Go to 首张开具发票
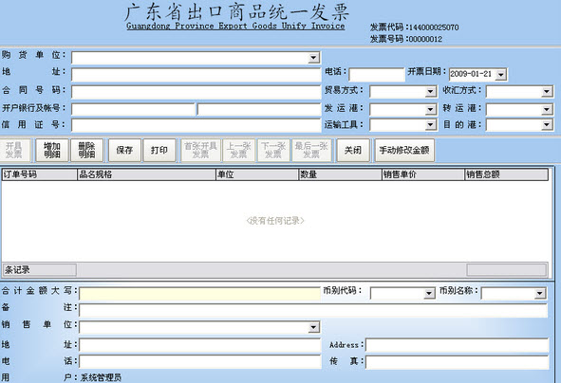Image resolution: width=561 pixels, height=383 pixels. click(200, 151)
